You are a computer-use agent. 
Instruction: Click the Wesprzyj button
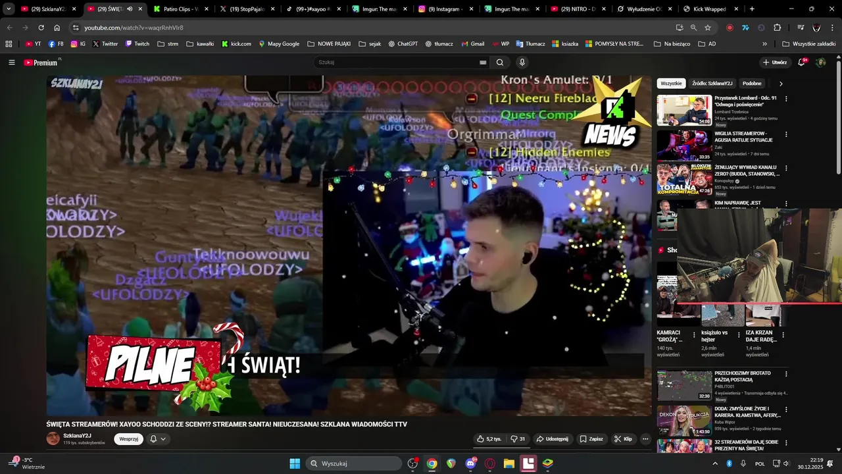point(128,439)
